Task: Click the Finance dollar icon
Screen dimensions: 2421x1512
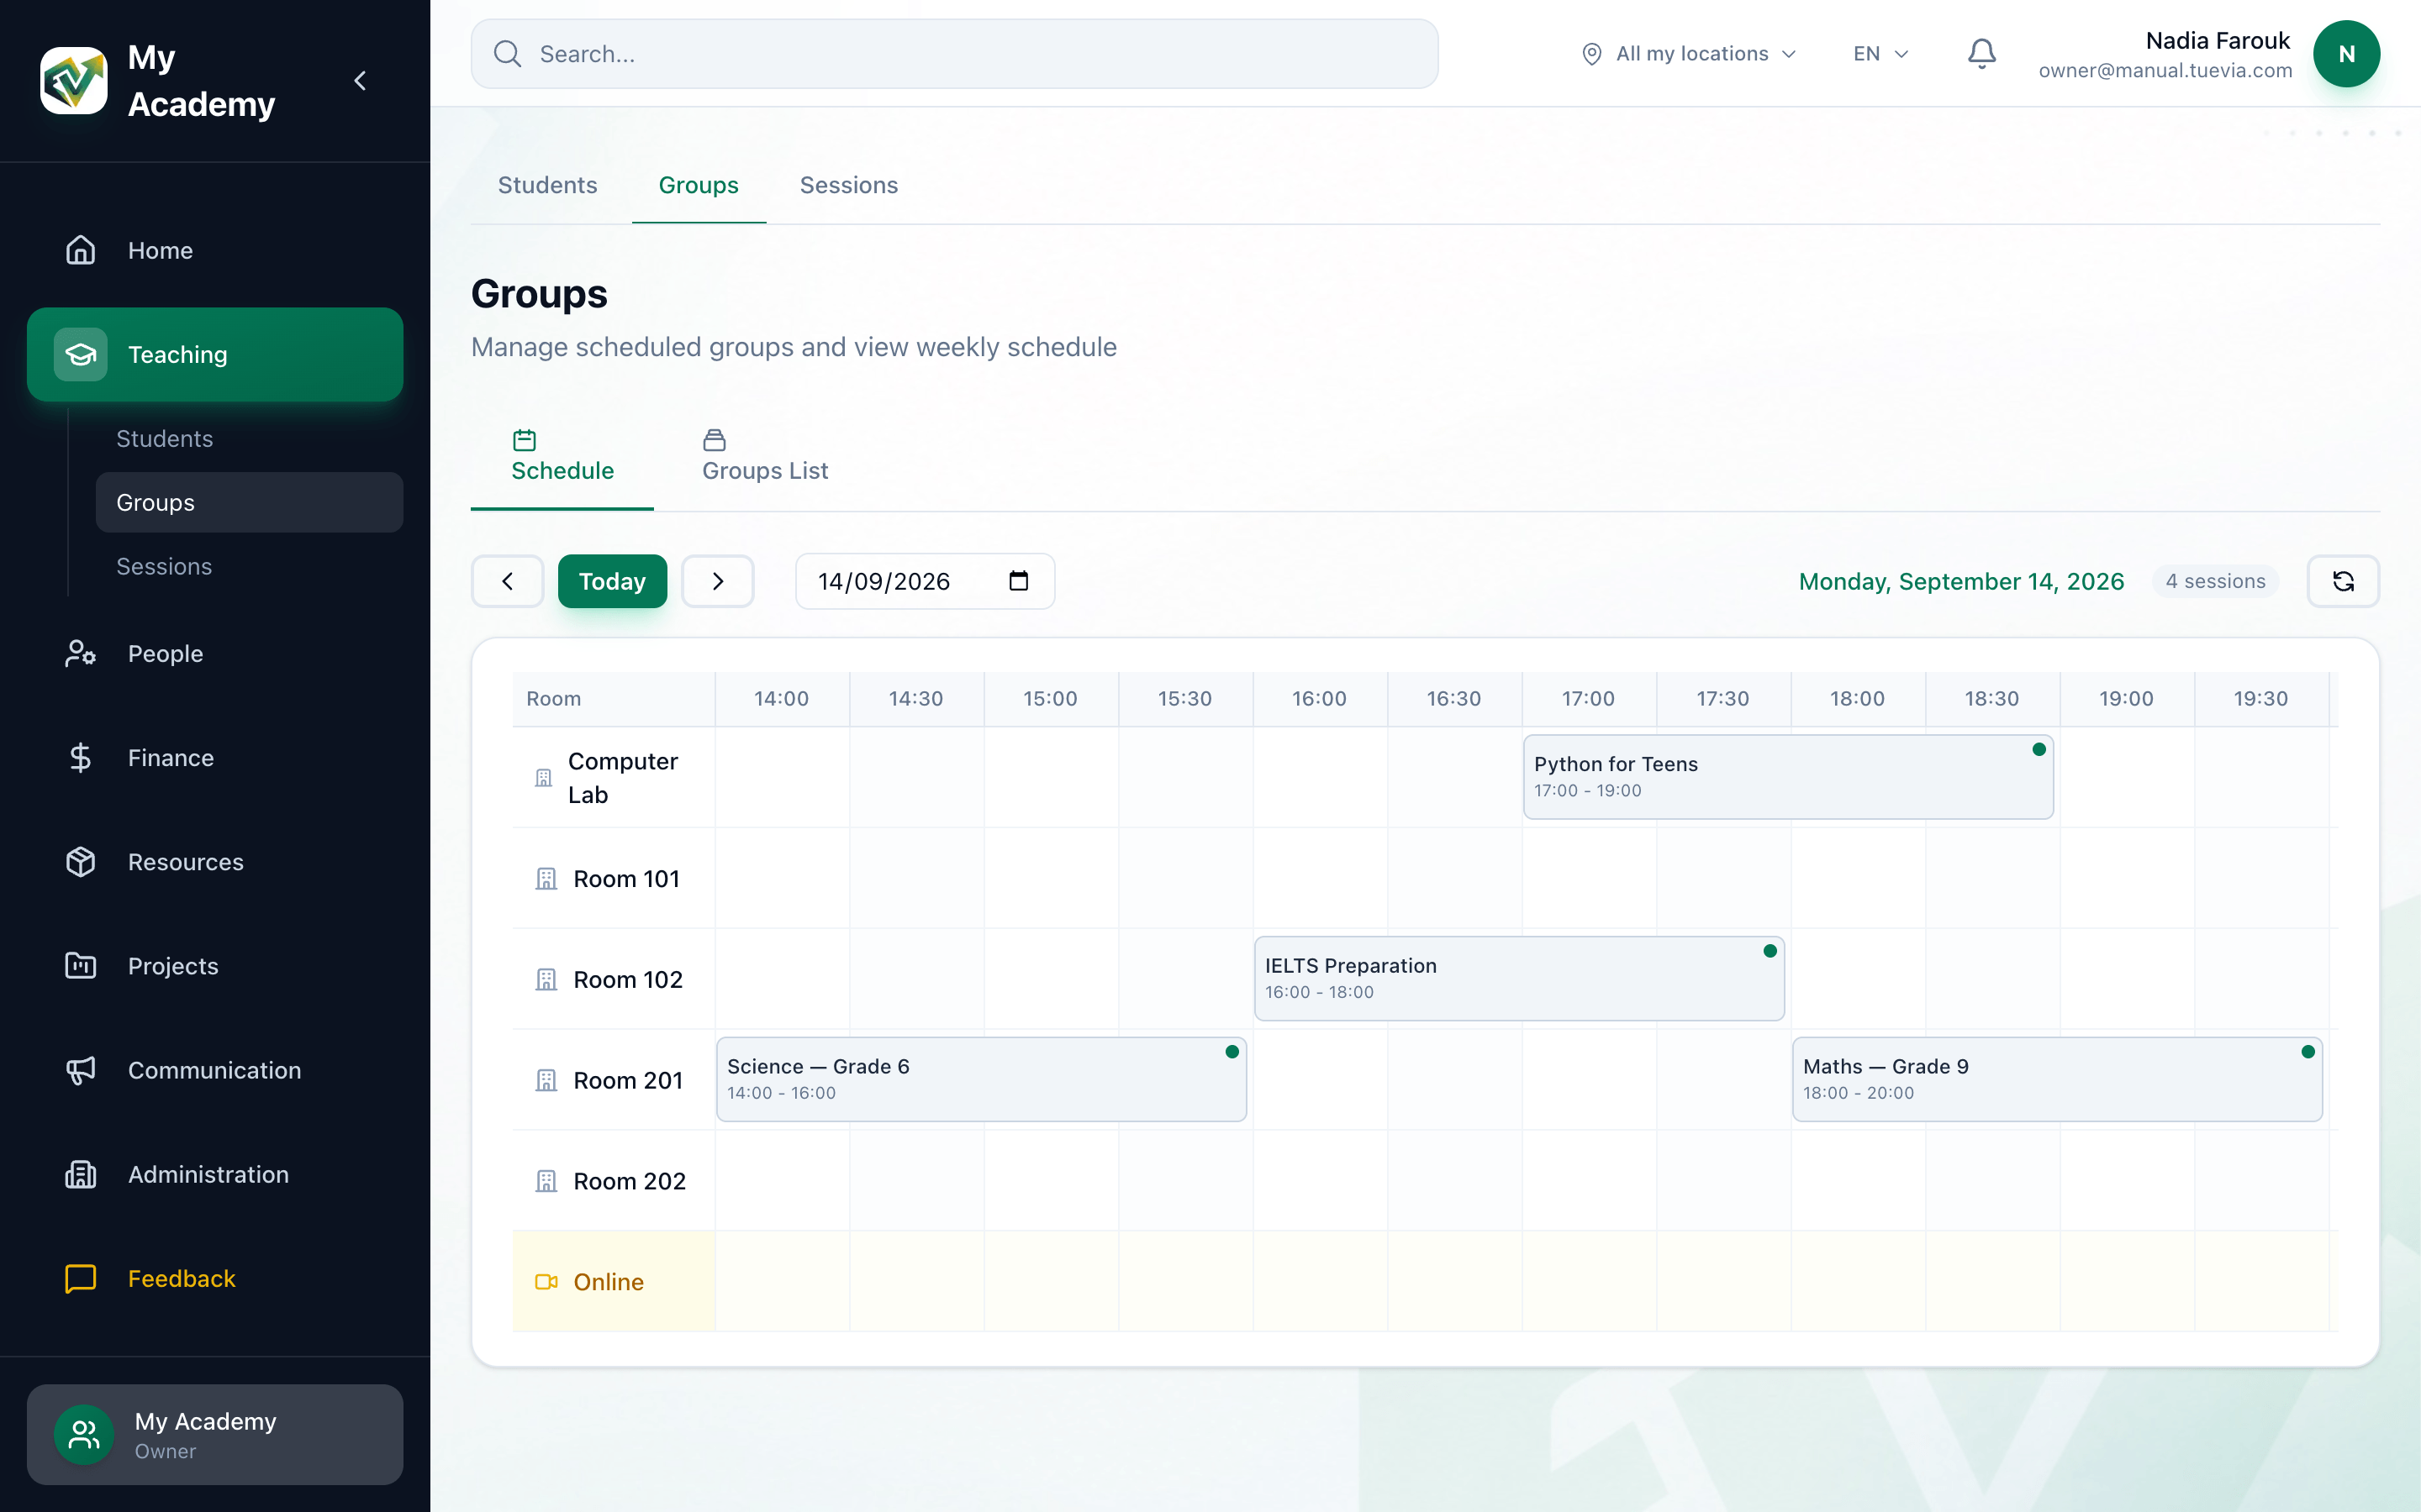Action: pos(80,758)
